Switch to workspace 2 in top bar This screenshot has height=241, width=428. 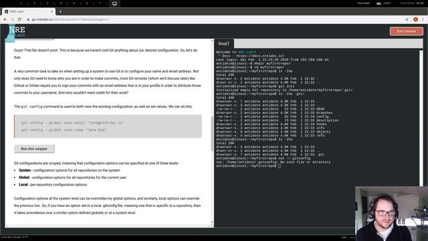point(34,3)
